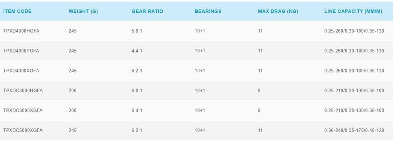Select the 4.4:1 gear ratio value
This screenshot has width=393, height=141.
click(137, 51)
